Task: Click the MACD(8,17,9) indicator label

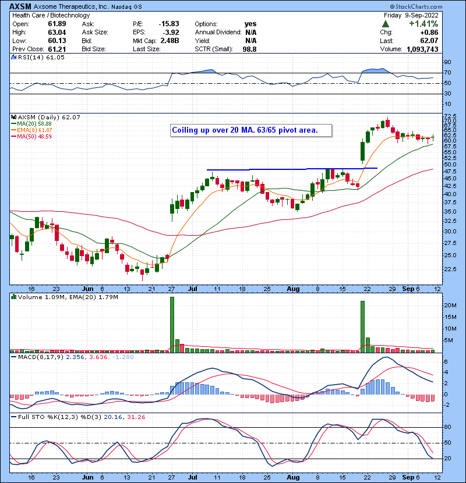Action: pos(41,357)
